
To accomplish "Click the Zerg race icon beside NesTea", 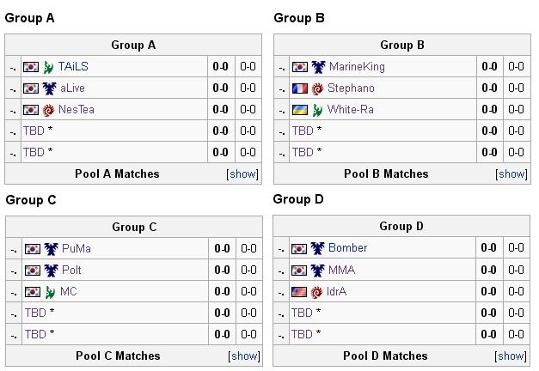I will pyautogui.click(x=49, y=110).
